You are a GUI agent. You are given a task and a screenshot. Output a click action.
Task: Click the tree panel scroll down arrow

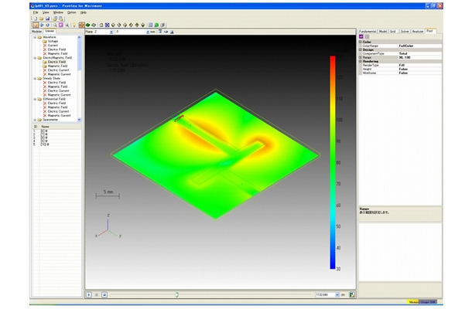[79, 120]
